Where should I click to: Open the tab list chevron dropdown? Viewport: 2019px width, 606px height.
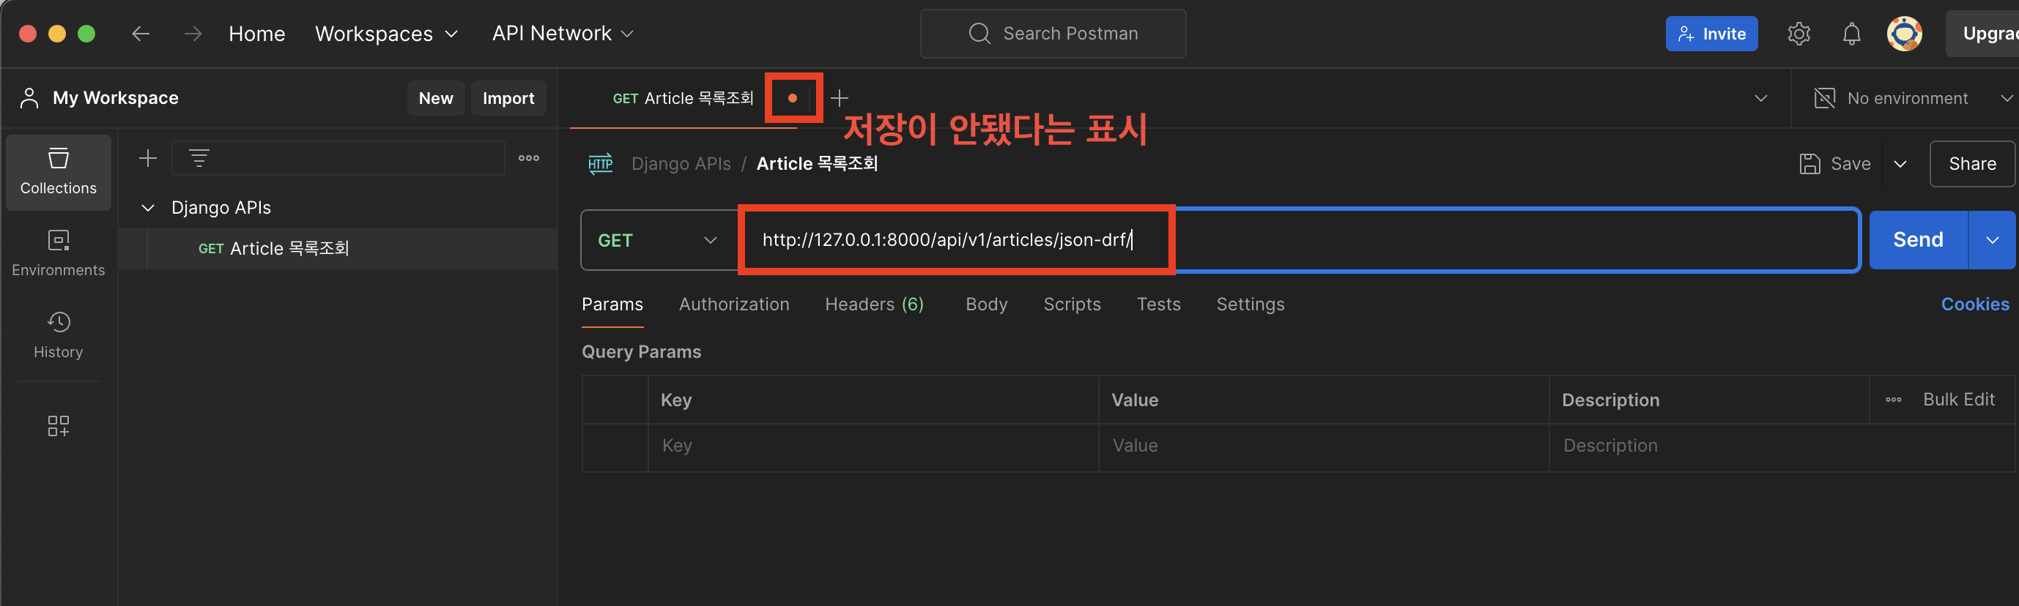click(x=1761, y=98)
